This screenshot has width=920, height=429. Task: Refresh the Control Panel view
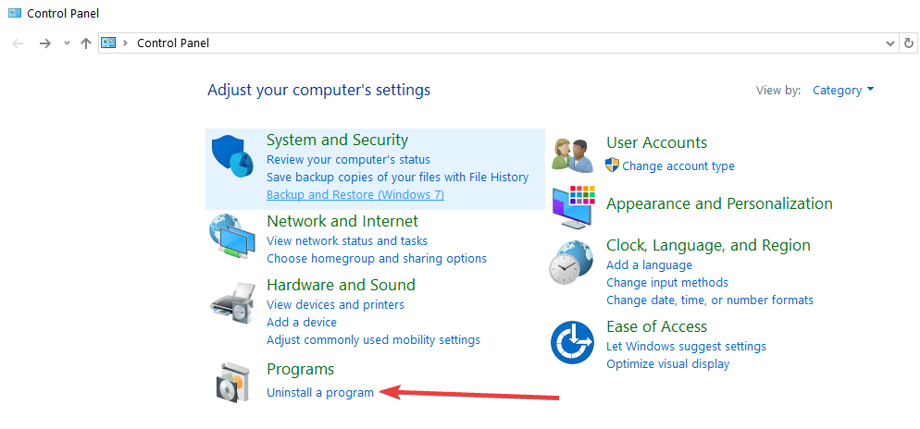pyautogui.click(x=910, y=43)
